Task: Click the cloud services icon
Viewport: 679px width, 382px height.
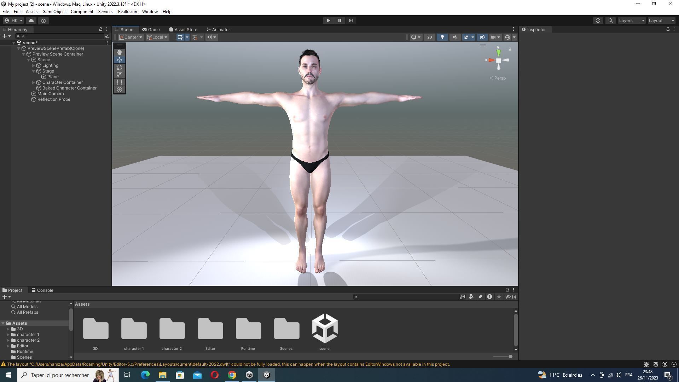Action: (31, 21)
